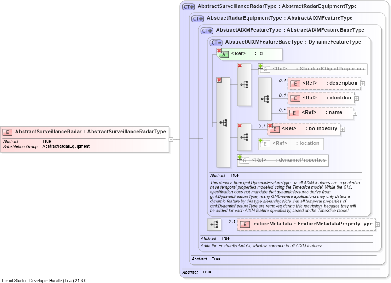
Task: Expand the identifier element
Action: (356, 98)
